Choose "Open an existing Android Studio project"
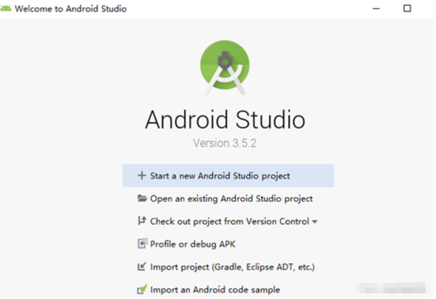This screenshot has width=436, height=299. pyautogui.click(x=231, y=198)
